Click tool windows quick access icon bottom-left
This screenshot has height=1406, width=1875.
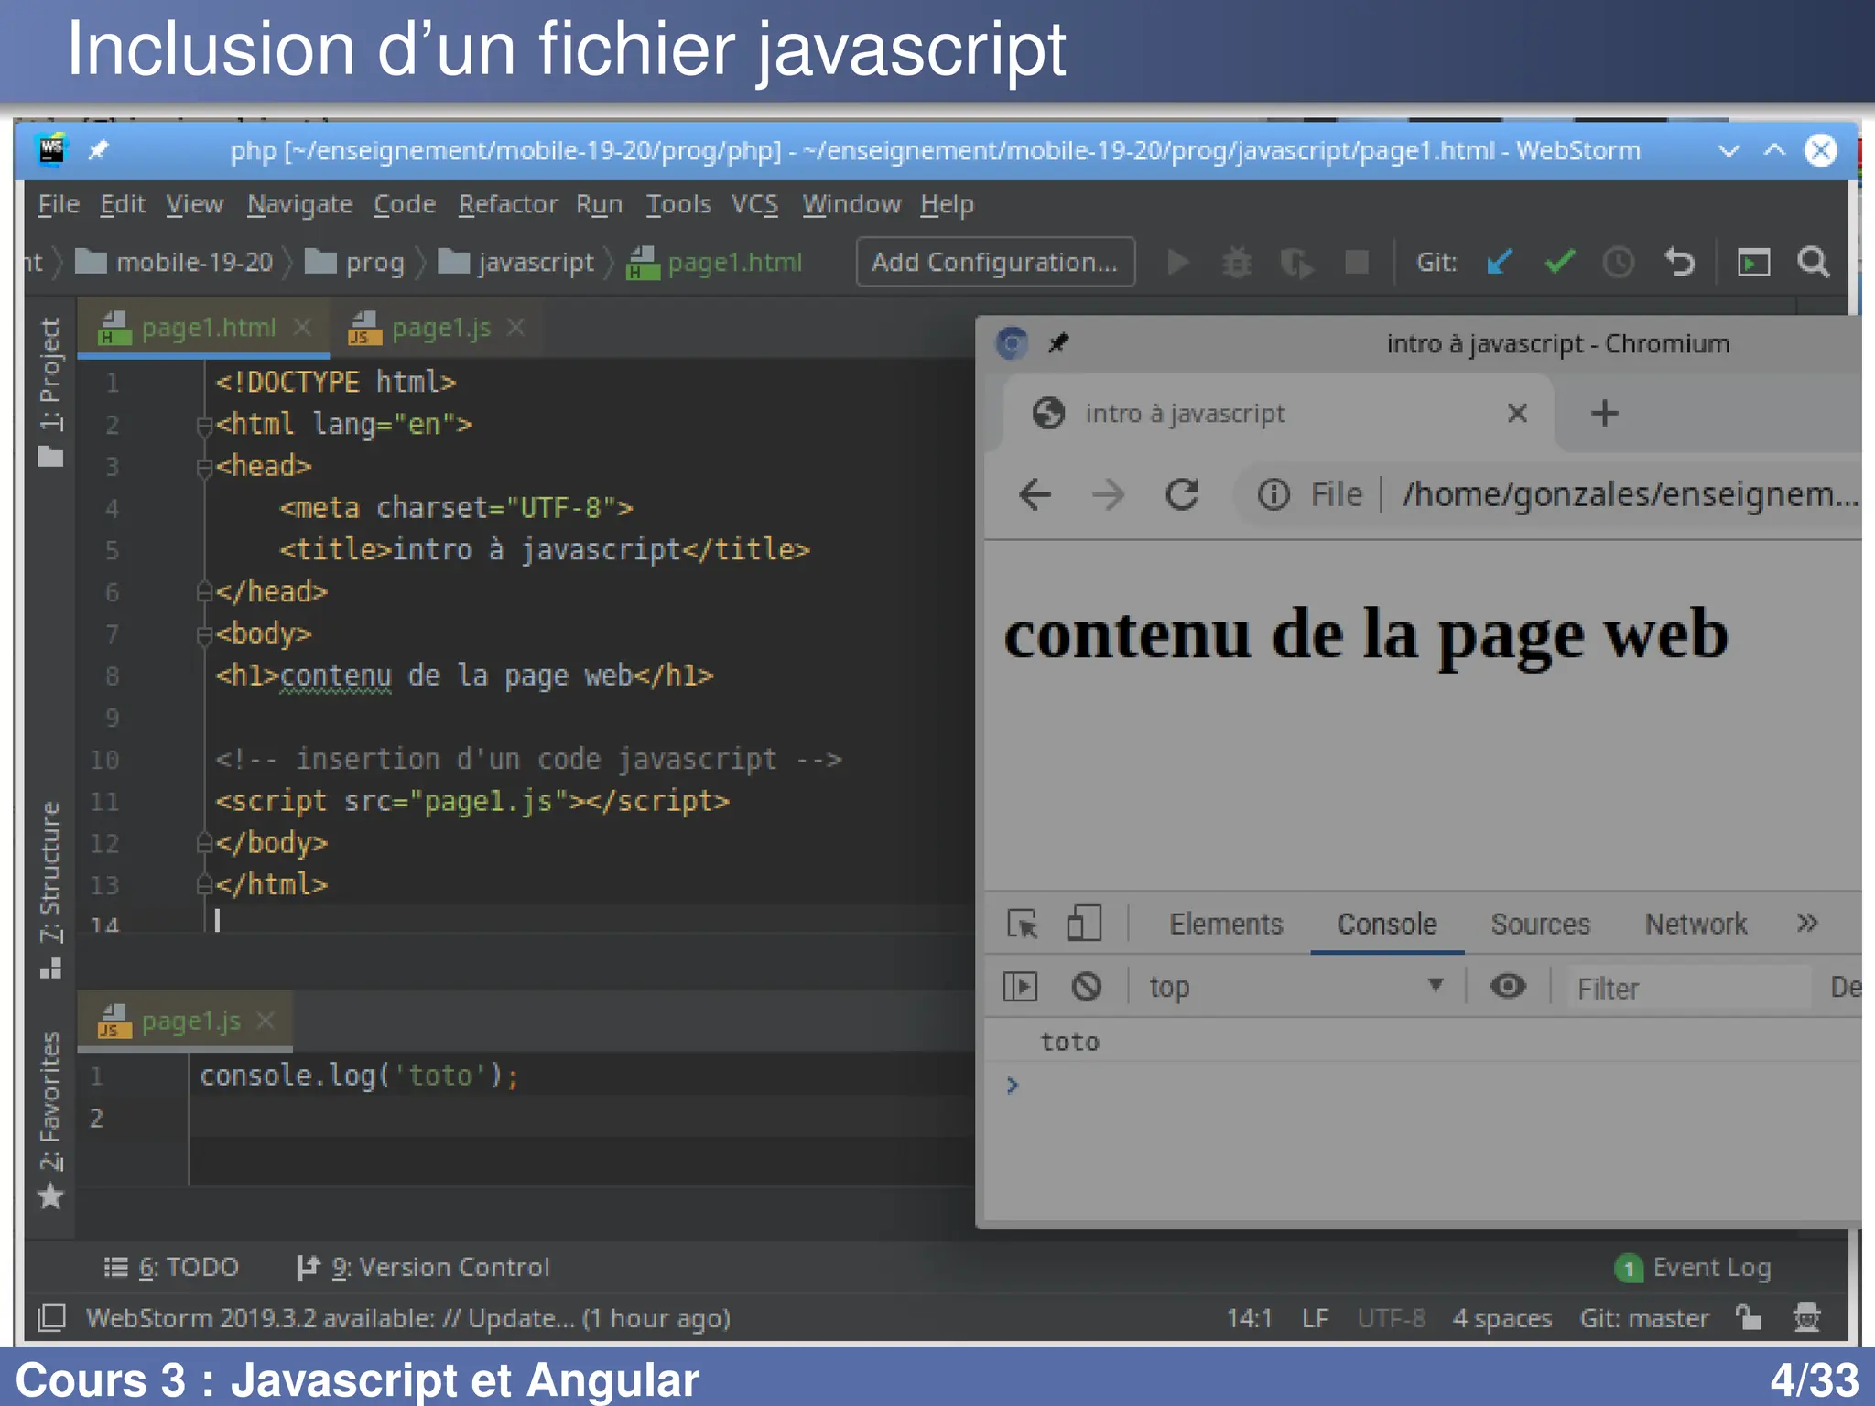tap(51, 1318)
